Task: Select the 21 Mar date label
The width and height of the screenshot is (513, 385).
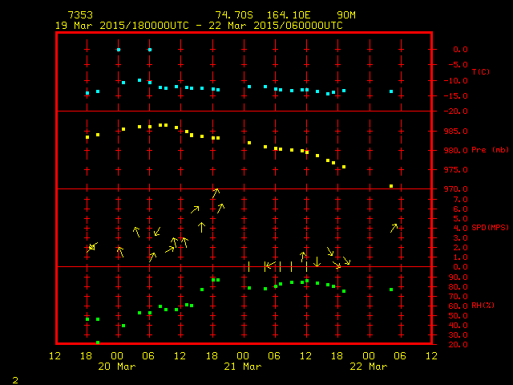Action: [x=242, y=367]
